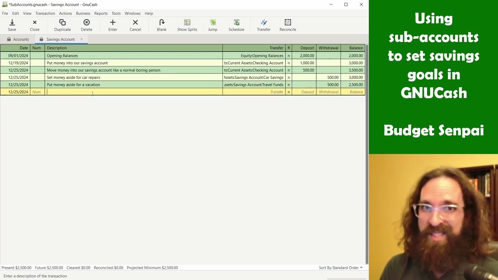Click the Close toolbar icon
Screen dimensions: 498x280
click(35, 25)
